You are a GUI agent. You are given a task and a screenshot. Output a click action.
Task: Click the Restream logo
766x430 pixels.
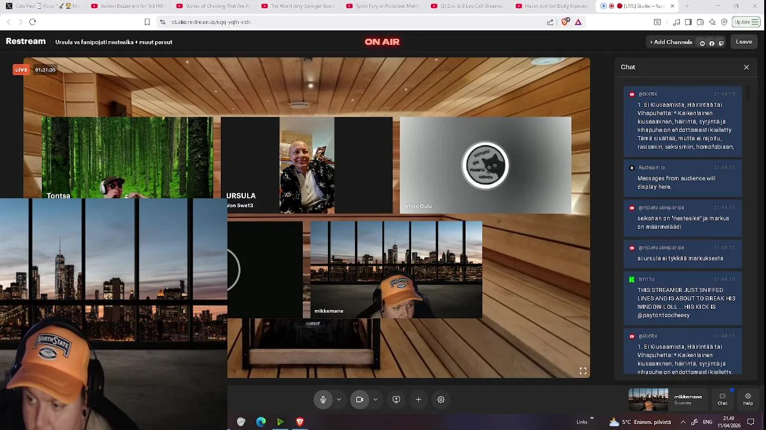tap(26, 42)
